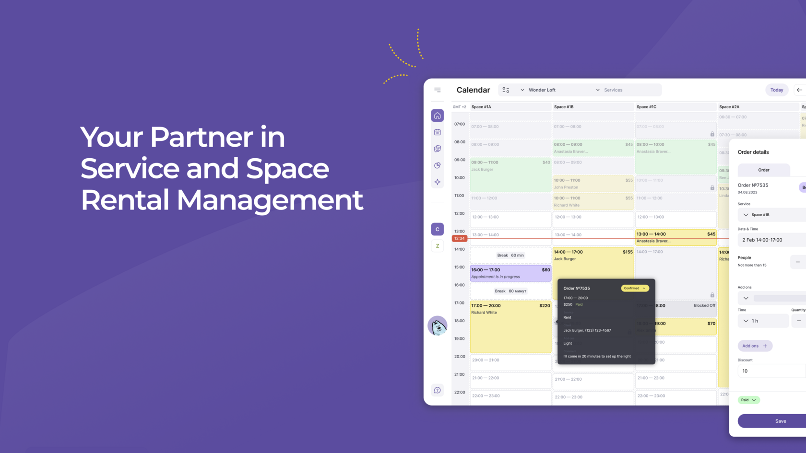
Task: Select the purple C workspace badge
Action: (x=437, y=229)
